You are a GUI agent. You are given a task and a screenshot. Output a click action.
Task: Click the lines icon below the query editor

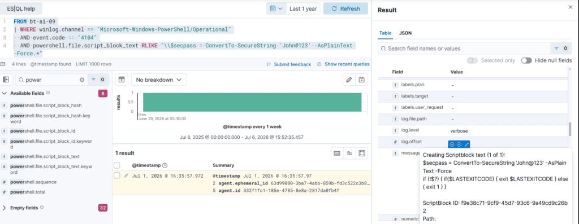pos(3,64)
